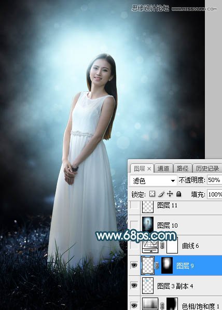The height and width of the screenshot is (310, 222).
Task: Open the 滤色 blend mode dropdown
Action: [x=154, y=180]
